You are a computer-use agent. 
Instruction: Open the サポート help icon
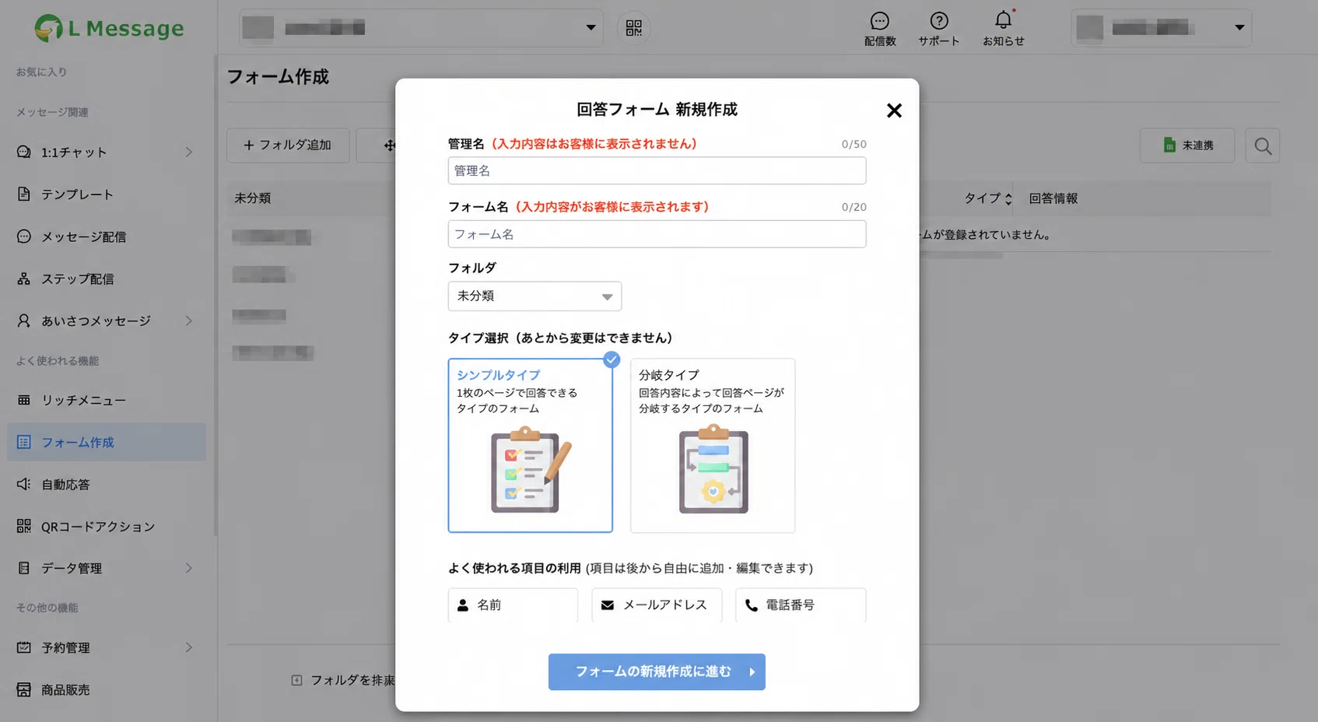point(939,29)
